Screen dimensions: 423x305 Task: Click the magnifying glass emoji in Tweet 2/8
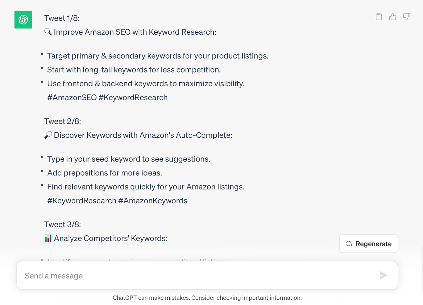[48, 135]
